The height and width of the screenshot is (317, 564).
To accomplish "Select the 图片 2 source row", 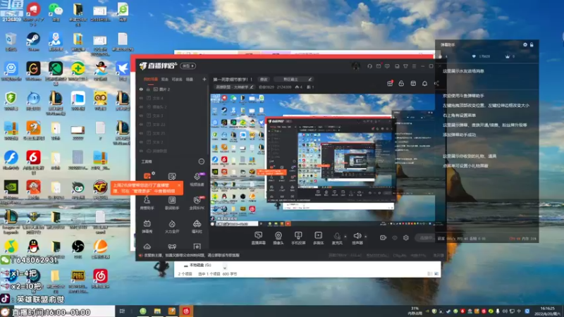I will (173, 89).
